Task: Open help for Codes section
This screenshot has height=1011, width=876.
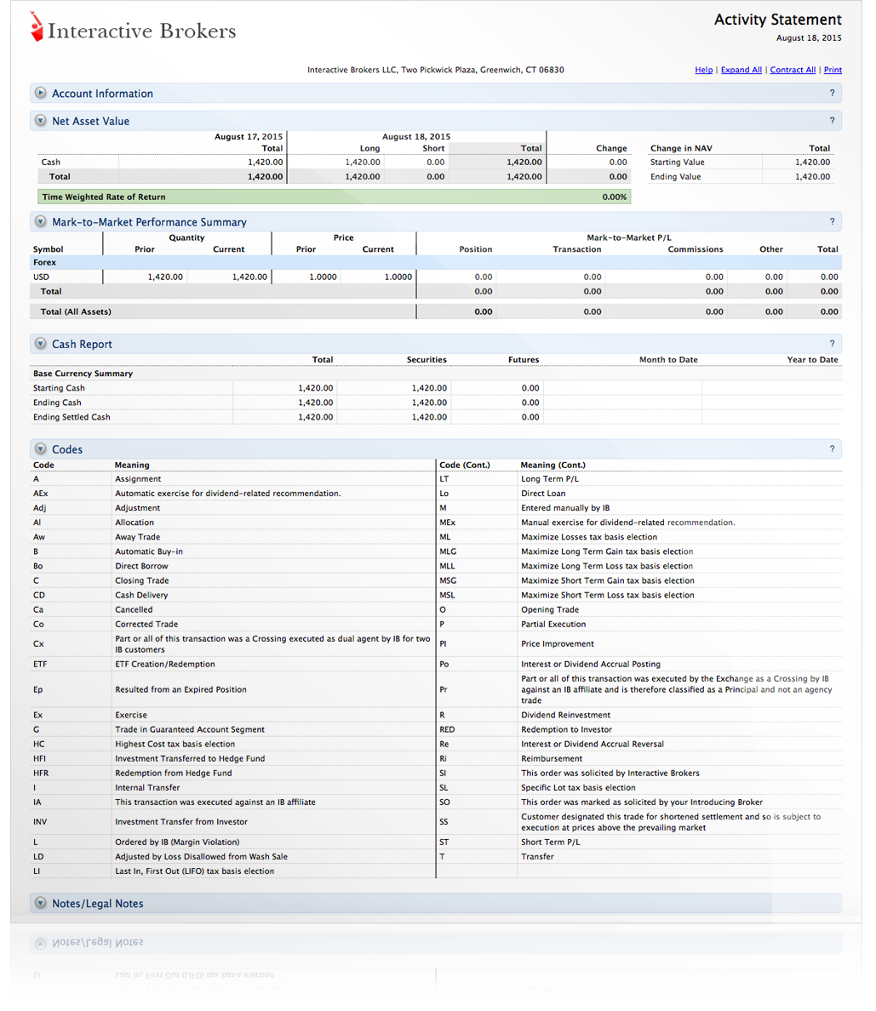Action: (x=832, y=448)
